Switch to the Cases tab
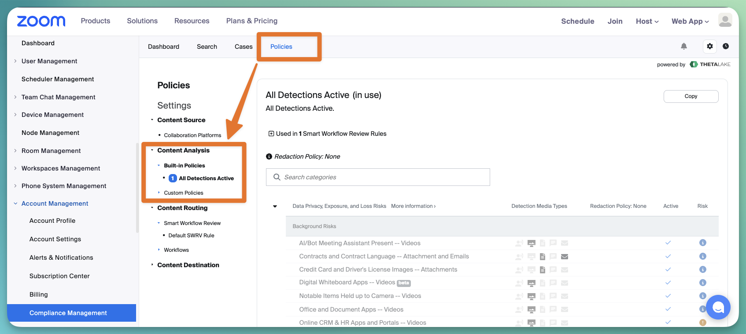Screen dimensions: 746x334 [244, 47]
